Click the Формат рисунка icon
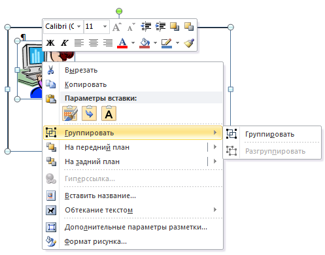The height and width of the screenshot is (255, 325). [x=51, y=241]
